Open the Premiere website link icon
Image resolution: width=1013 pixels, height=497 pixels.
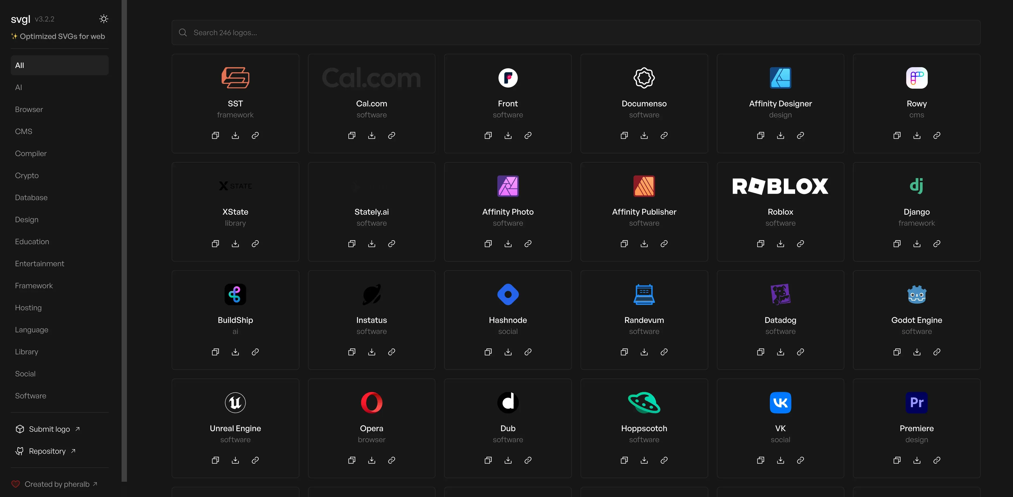[x=937, y=460]
